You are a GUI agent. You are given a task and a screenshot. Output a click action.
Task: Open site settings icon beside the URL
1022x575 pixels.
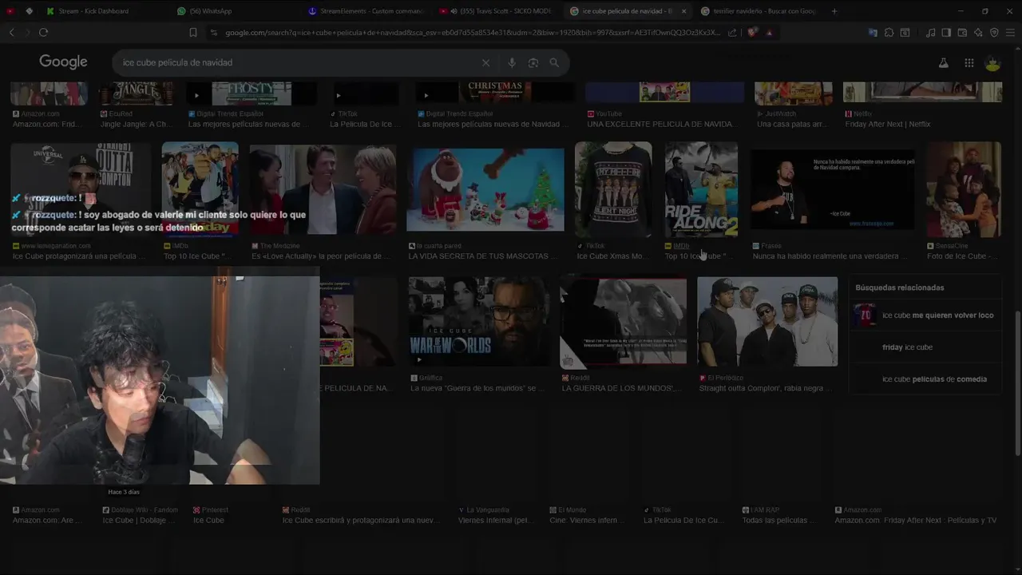pos(213,33)
